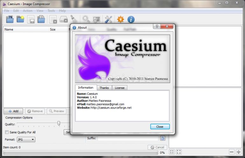The height and width of the screenshot is (158, 245).
Task: Click the Author Matteo Paonessa text
Action: coord(94,101)
